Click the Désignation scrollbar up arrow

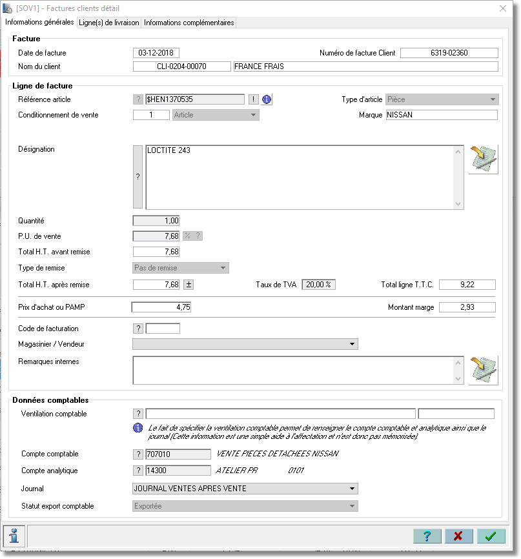point(458,152)
